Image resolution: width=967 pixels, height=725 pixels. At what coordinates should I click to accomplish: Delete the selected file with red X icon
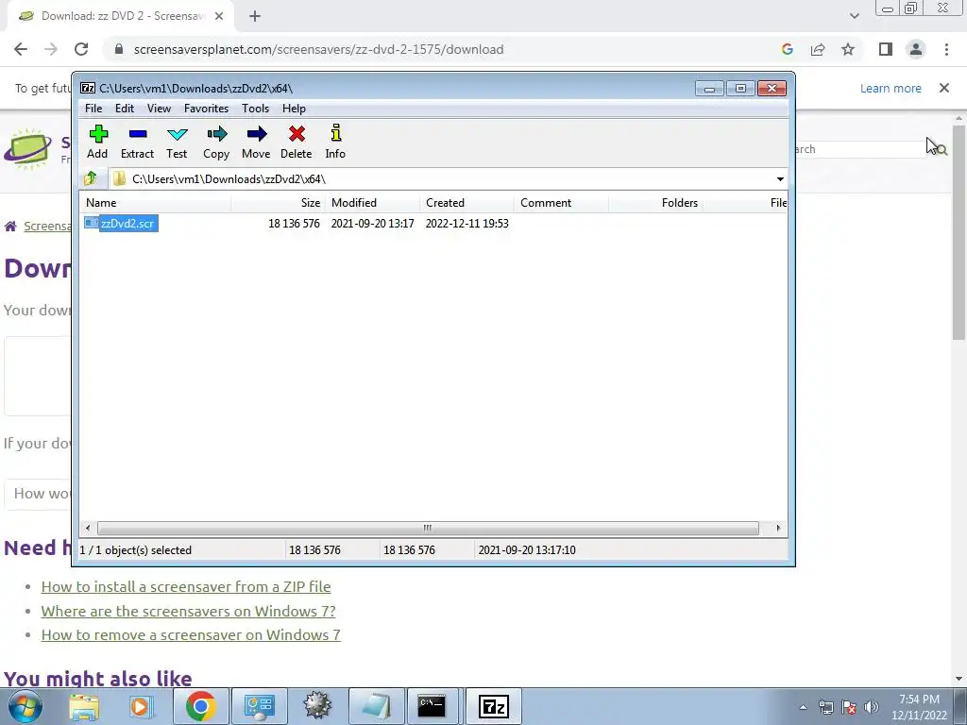296,142
